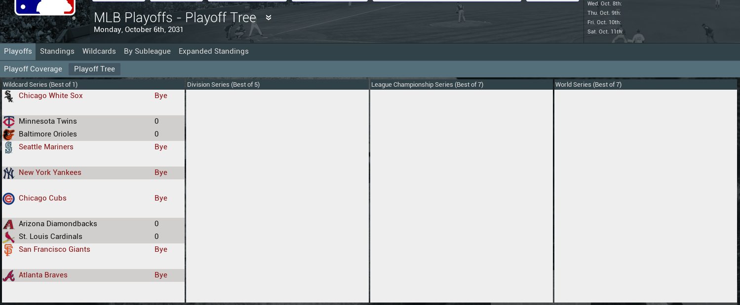Click the Arizona Diamondbacks series score 0
The height and width of the screenshot is (305, 740).
click(x=156, y=224)
